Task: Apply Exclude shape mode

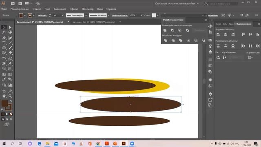Action: click(187, 30)
